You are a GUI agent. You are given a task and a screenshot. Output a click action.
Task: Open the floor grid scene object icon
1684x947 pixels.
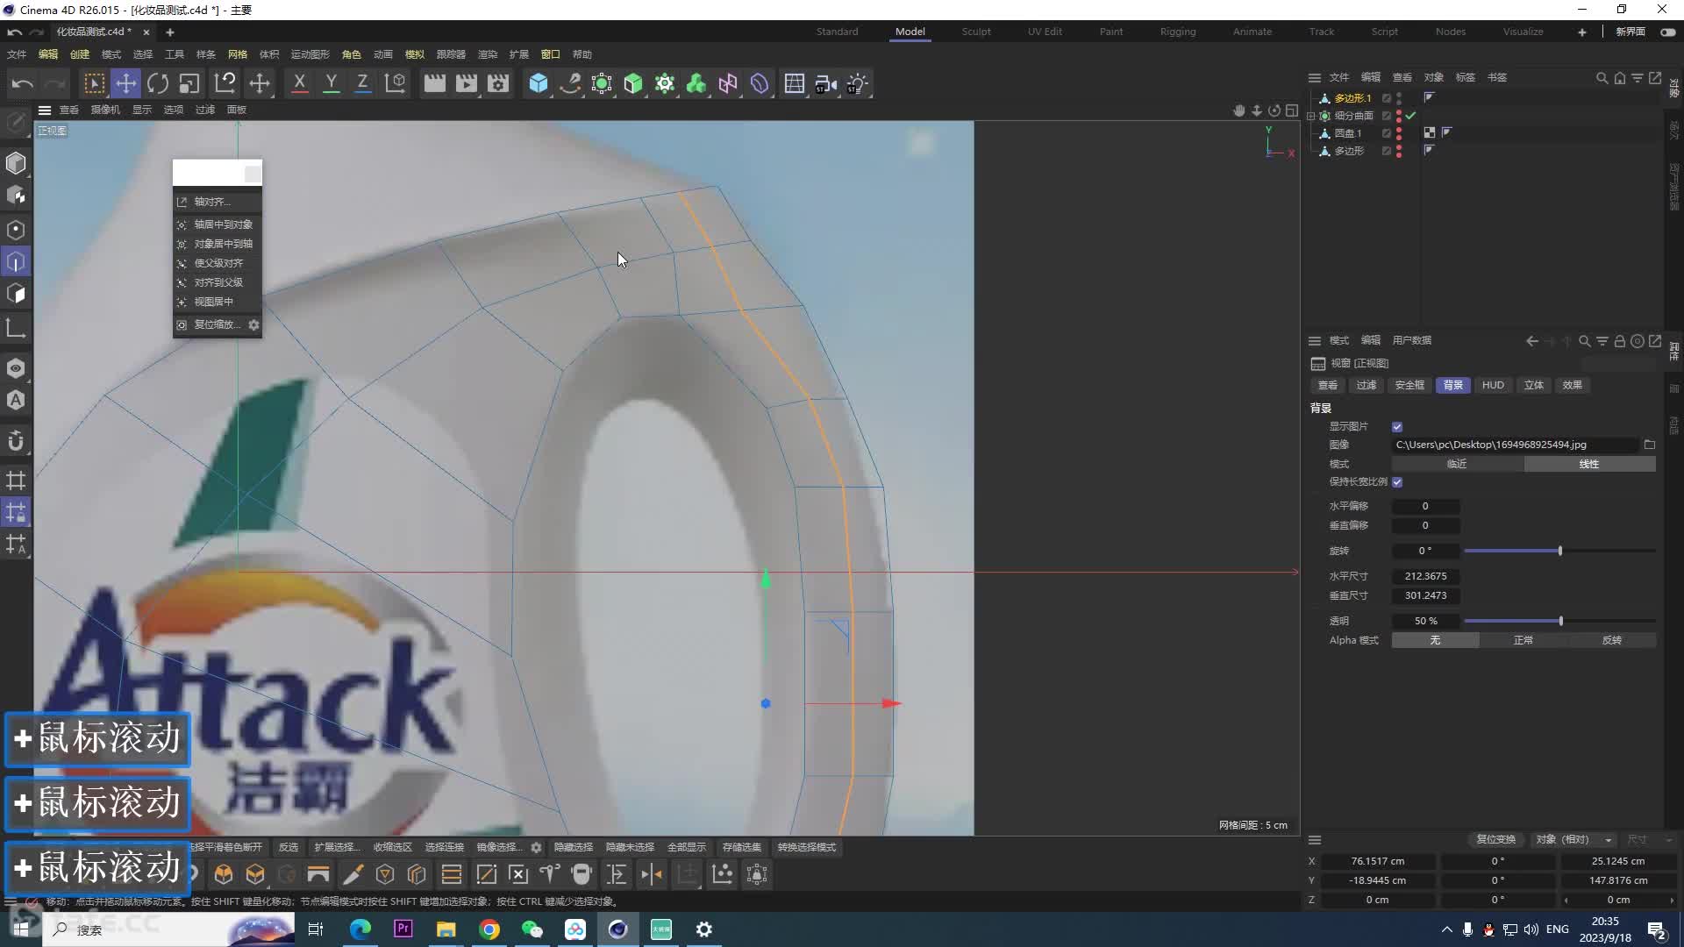click(795, 84)
